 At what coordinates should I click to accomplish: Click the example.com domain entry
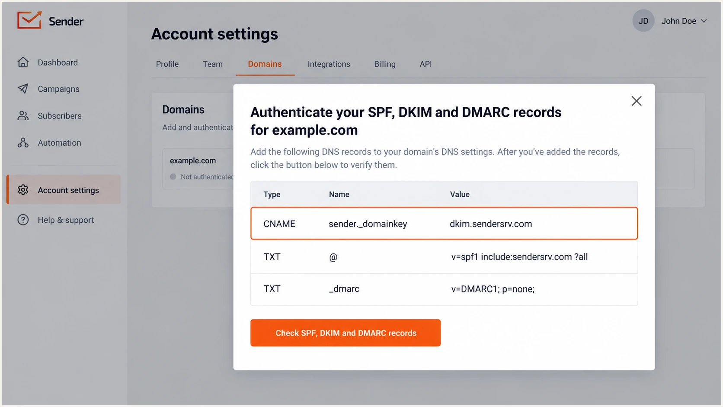click(193, 160)
